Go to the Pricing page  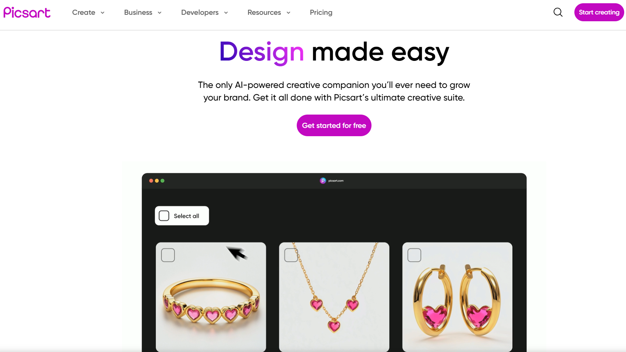(321, 12)
